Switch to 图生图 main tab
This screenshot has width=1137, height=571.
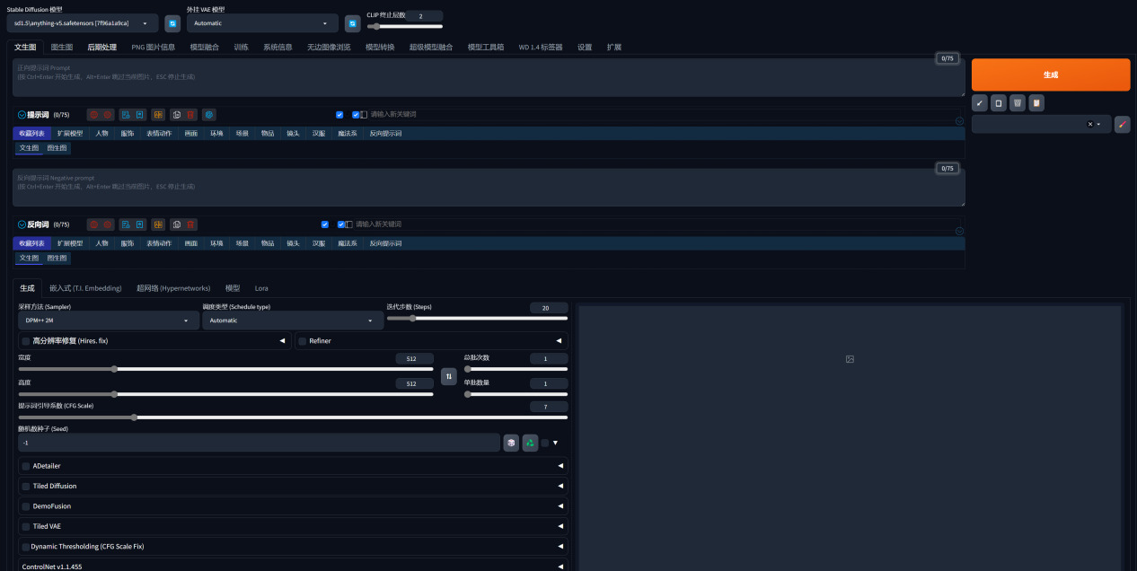62,47
